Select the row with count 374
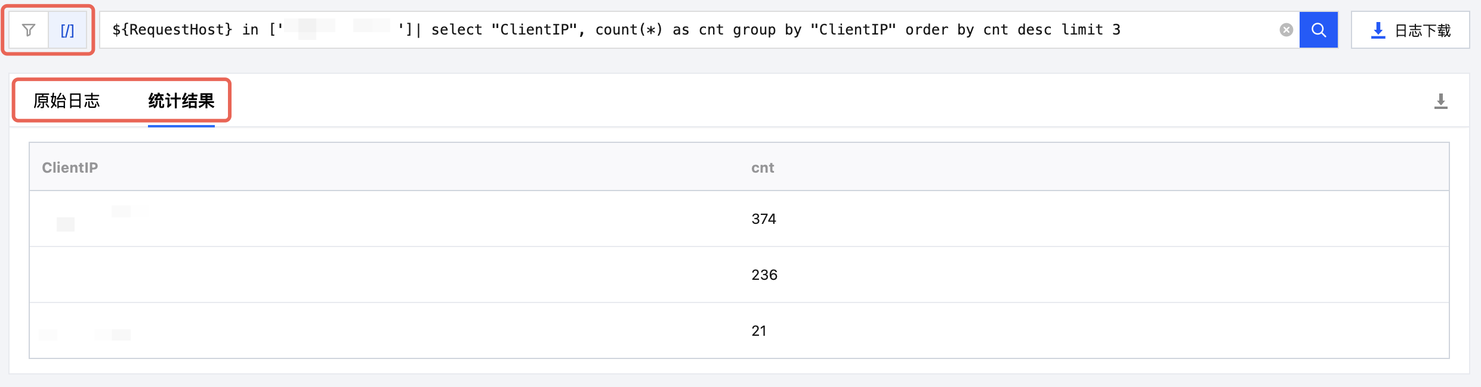This screenshot has height=387, width=1481. pyautogui.click(x=739, y=219)
